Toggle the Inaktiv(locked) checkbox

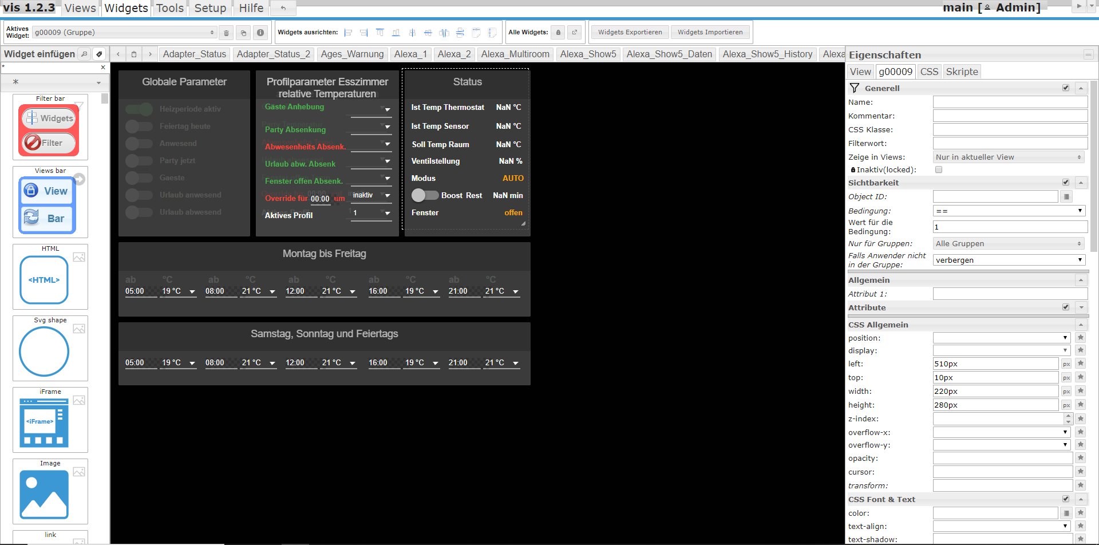938,170
